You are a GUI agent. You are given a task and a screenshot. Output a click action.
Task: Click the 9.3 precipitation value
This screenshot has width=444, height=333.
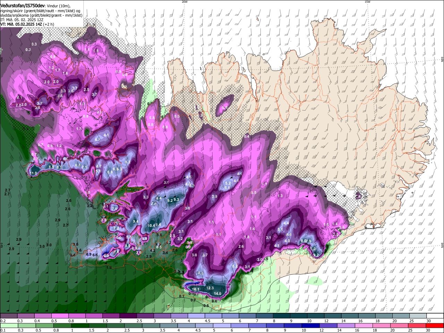click(176, 199)
